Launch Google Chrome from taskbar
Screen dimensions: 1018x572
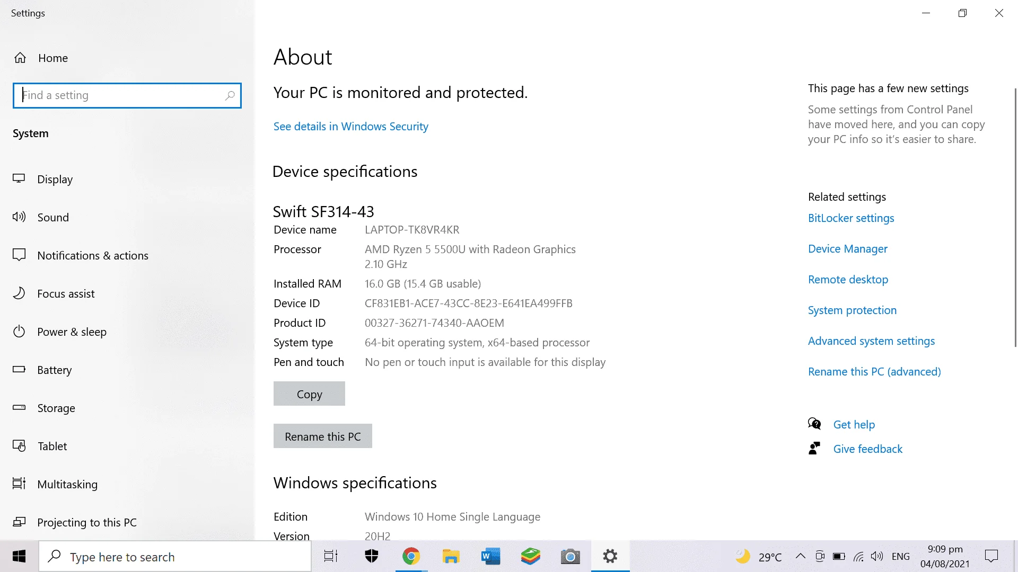click(x=411, y=556)
